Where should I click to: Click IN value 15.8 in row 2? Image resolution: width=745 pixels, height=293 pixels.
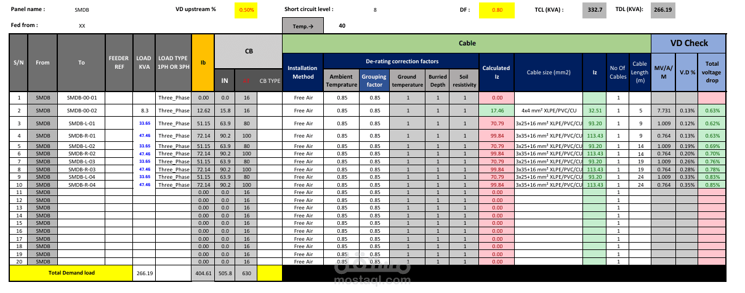225,111
